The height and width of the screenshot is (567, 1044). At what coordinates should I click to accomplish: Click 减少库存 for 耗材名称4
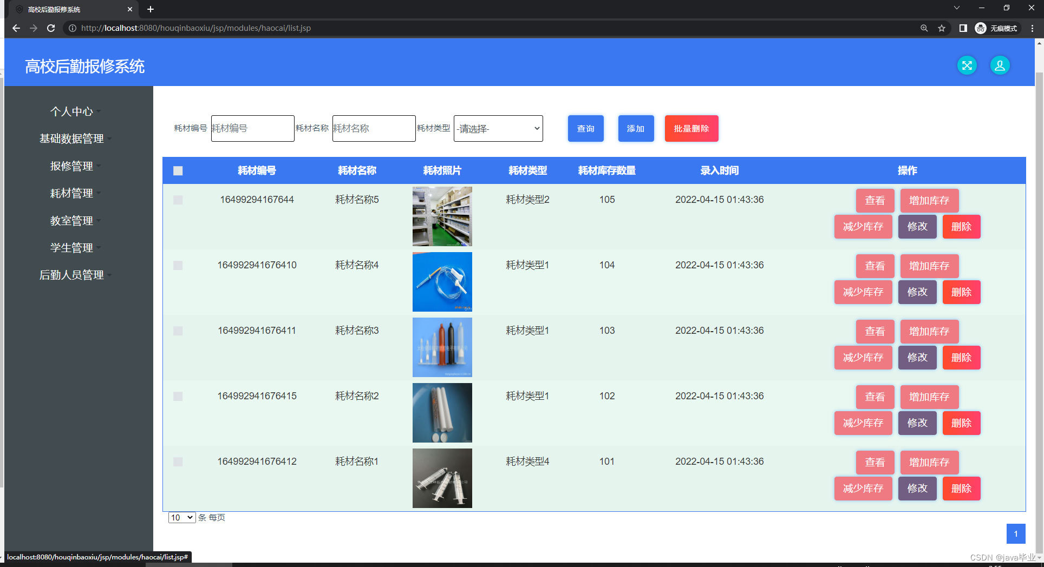coord(863,292)
